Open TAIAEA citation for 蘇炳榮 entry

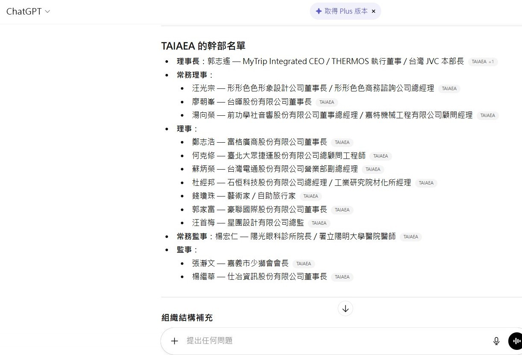pos(373,169)
